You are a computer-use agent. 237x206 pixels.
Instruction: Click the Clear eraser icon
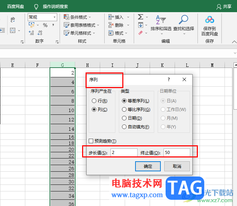click(140, 33)
